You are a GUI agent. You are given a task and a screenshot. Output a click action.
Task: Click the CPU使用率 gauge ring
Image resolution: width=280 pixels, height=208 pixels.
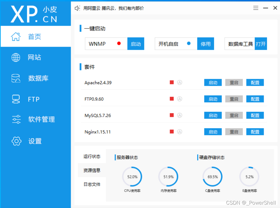pos(132,176)
